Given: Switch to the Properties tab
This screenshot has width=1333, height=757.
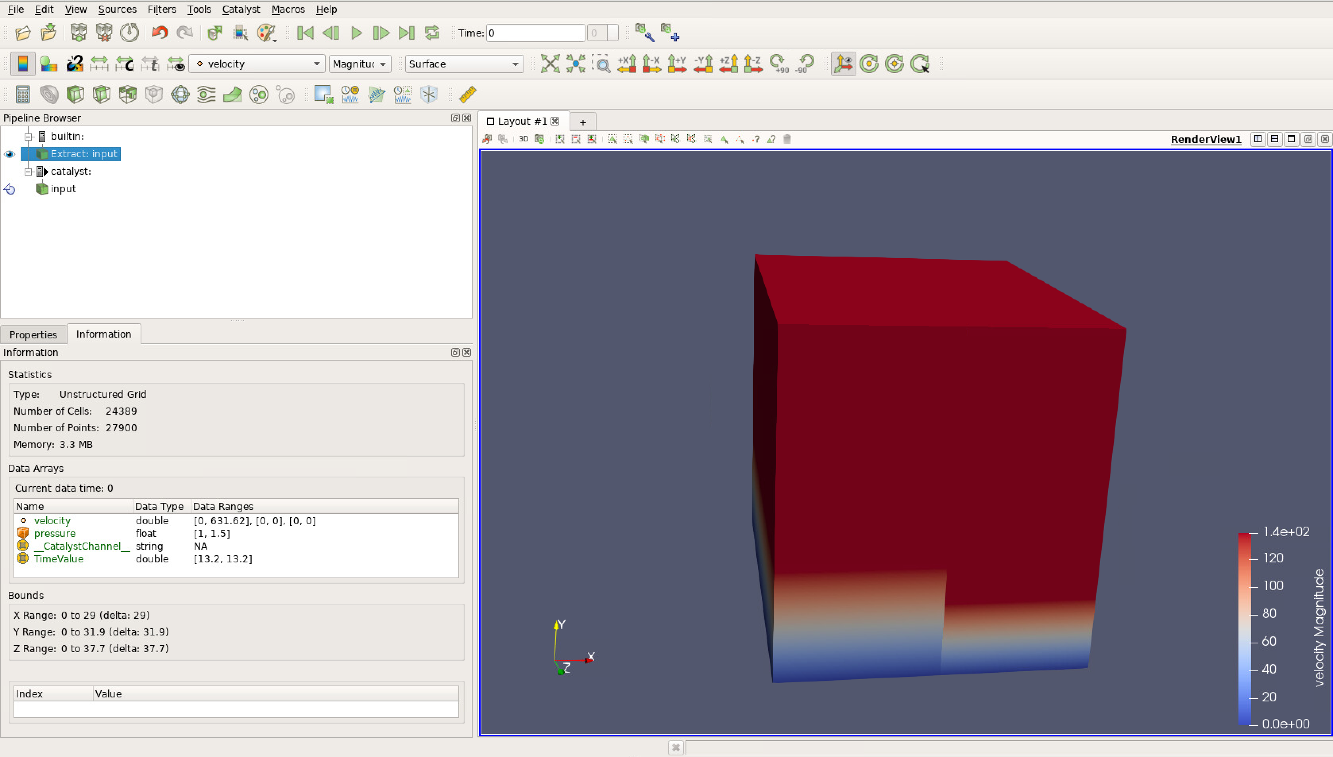Looking at the screenshot, I should tap(33, 334).
